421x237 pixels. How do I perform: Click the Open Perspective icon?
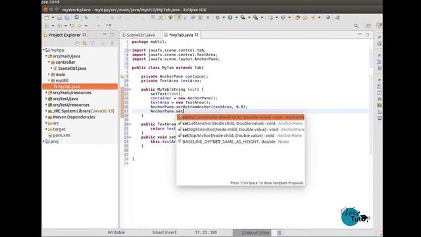click(x=368, y=26)
